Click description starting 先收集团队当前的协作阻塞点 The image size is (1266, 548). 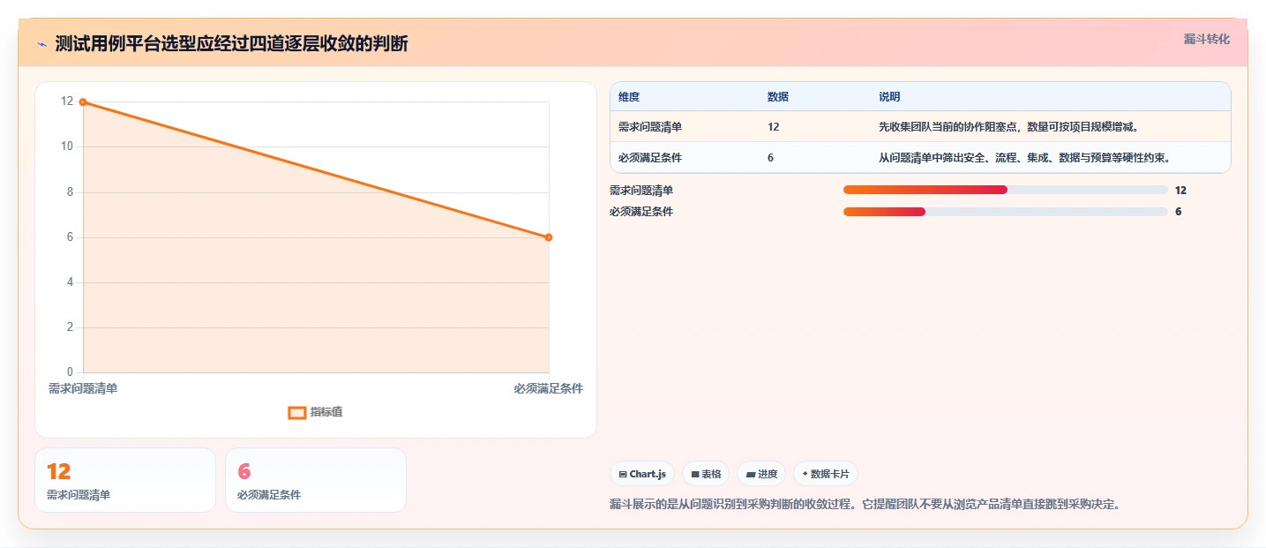(x=1008, y=127)
